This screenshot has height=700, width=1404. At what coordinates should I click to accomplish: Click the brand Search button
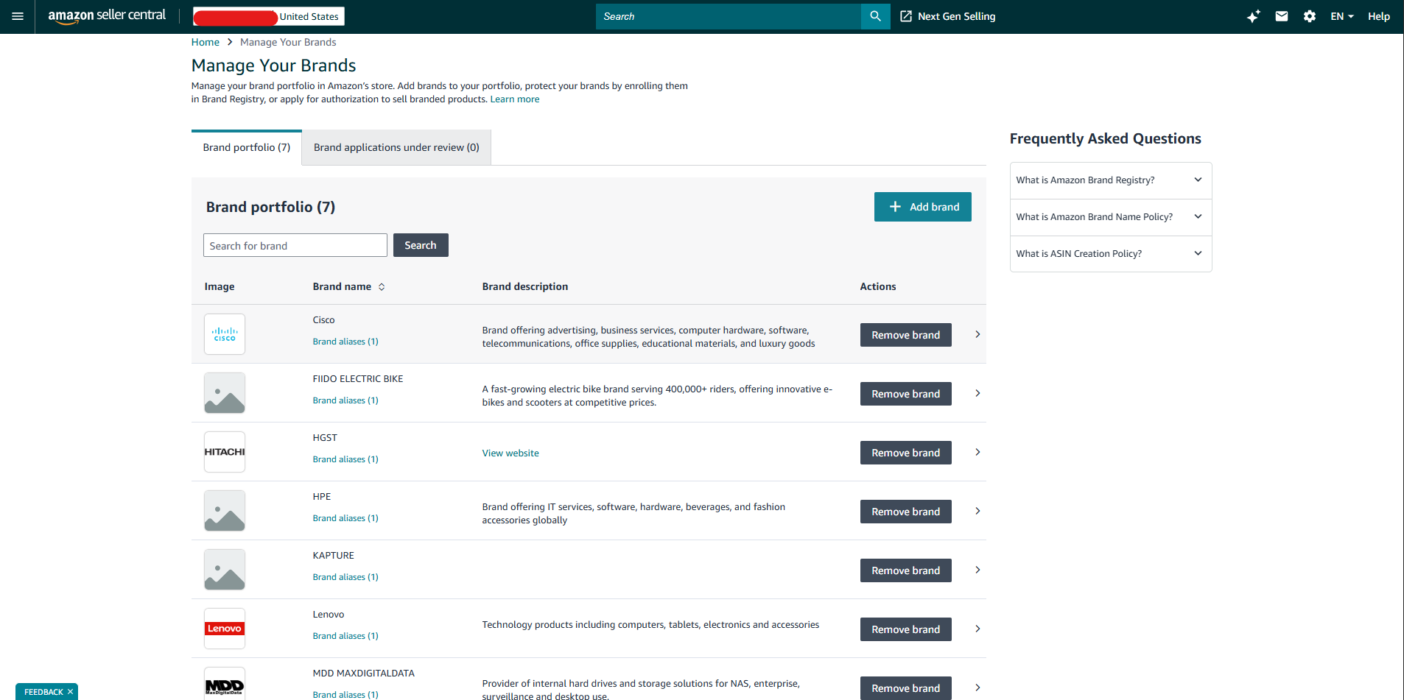(421, 245)
